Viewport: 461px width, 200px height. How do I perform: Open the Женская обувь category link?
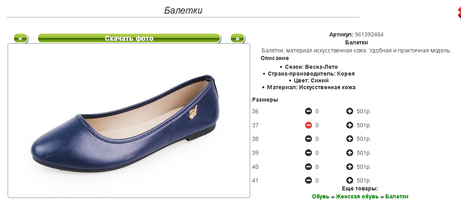357,196
